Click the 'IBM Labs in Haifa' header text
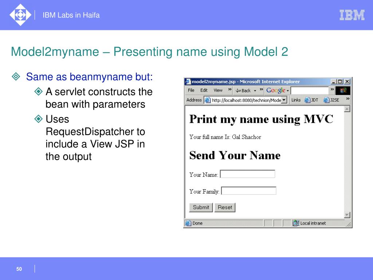The width and height of the screenshot is (373, 280). [x=71, y=15]
